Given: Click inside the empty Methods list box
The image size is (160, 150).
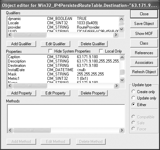Looking at the screenshot, I should click(66, 116).
